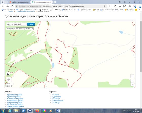Open the Брянский район link

(x=14, y=97)
